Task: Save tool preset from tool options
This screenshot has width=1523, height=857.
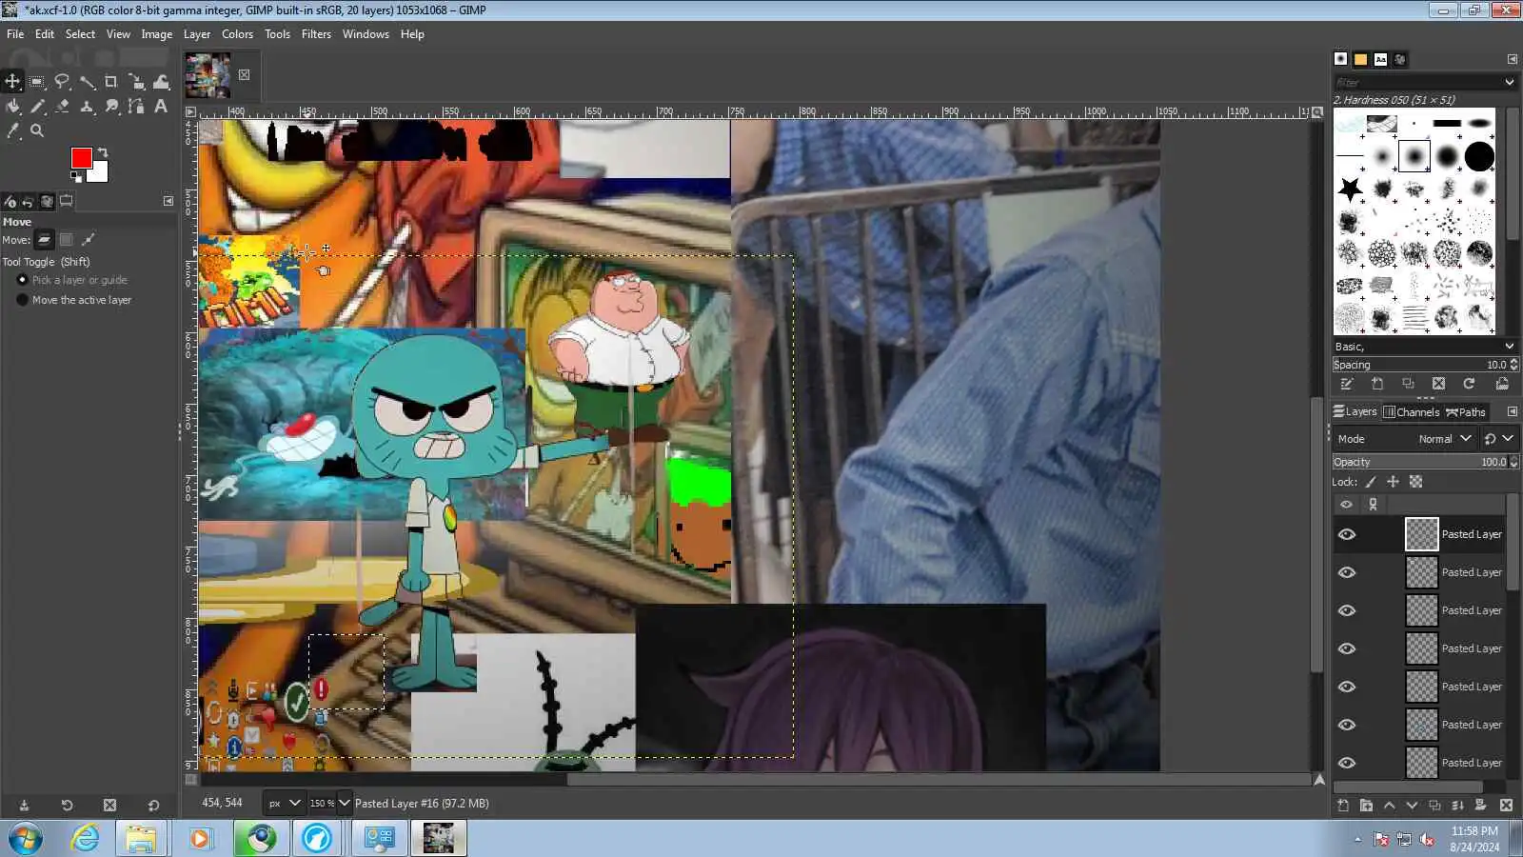Action: point(24,806)
